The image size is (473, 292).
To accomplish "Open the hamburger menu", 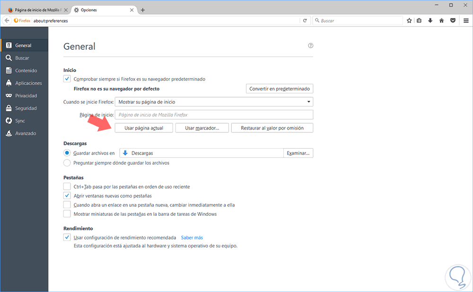I will [x=466, y=20].
